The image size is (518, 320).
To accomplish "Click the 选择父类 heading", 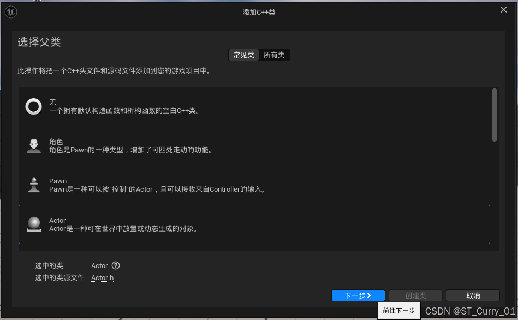I will click(x=39, y=42).
